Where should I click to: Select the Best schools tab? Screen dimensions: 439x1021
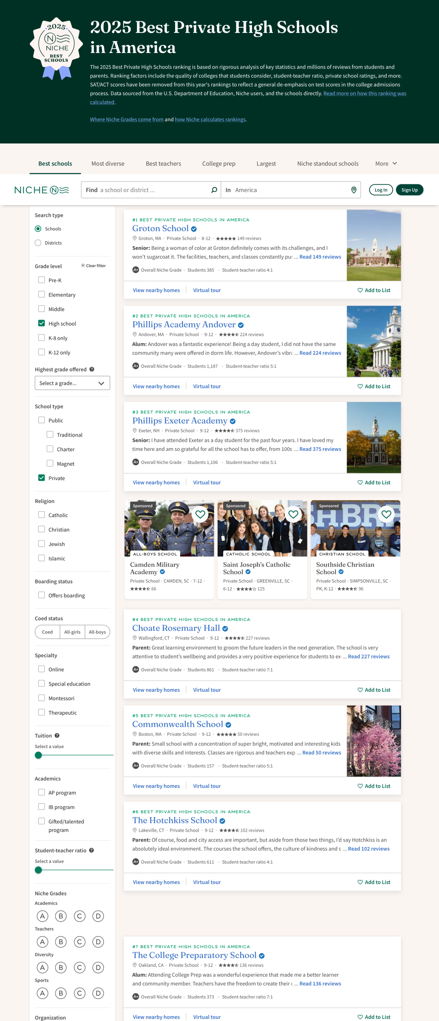[x=55, y=164]
